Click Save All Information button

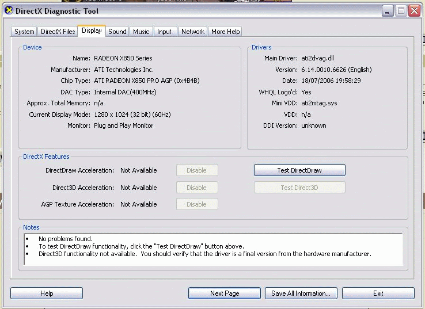point(301,293)
